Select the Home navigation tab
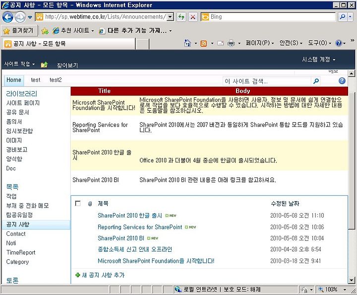 [14, 80]
